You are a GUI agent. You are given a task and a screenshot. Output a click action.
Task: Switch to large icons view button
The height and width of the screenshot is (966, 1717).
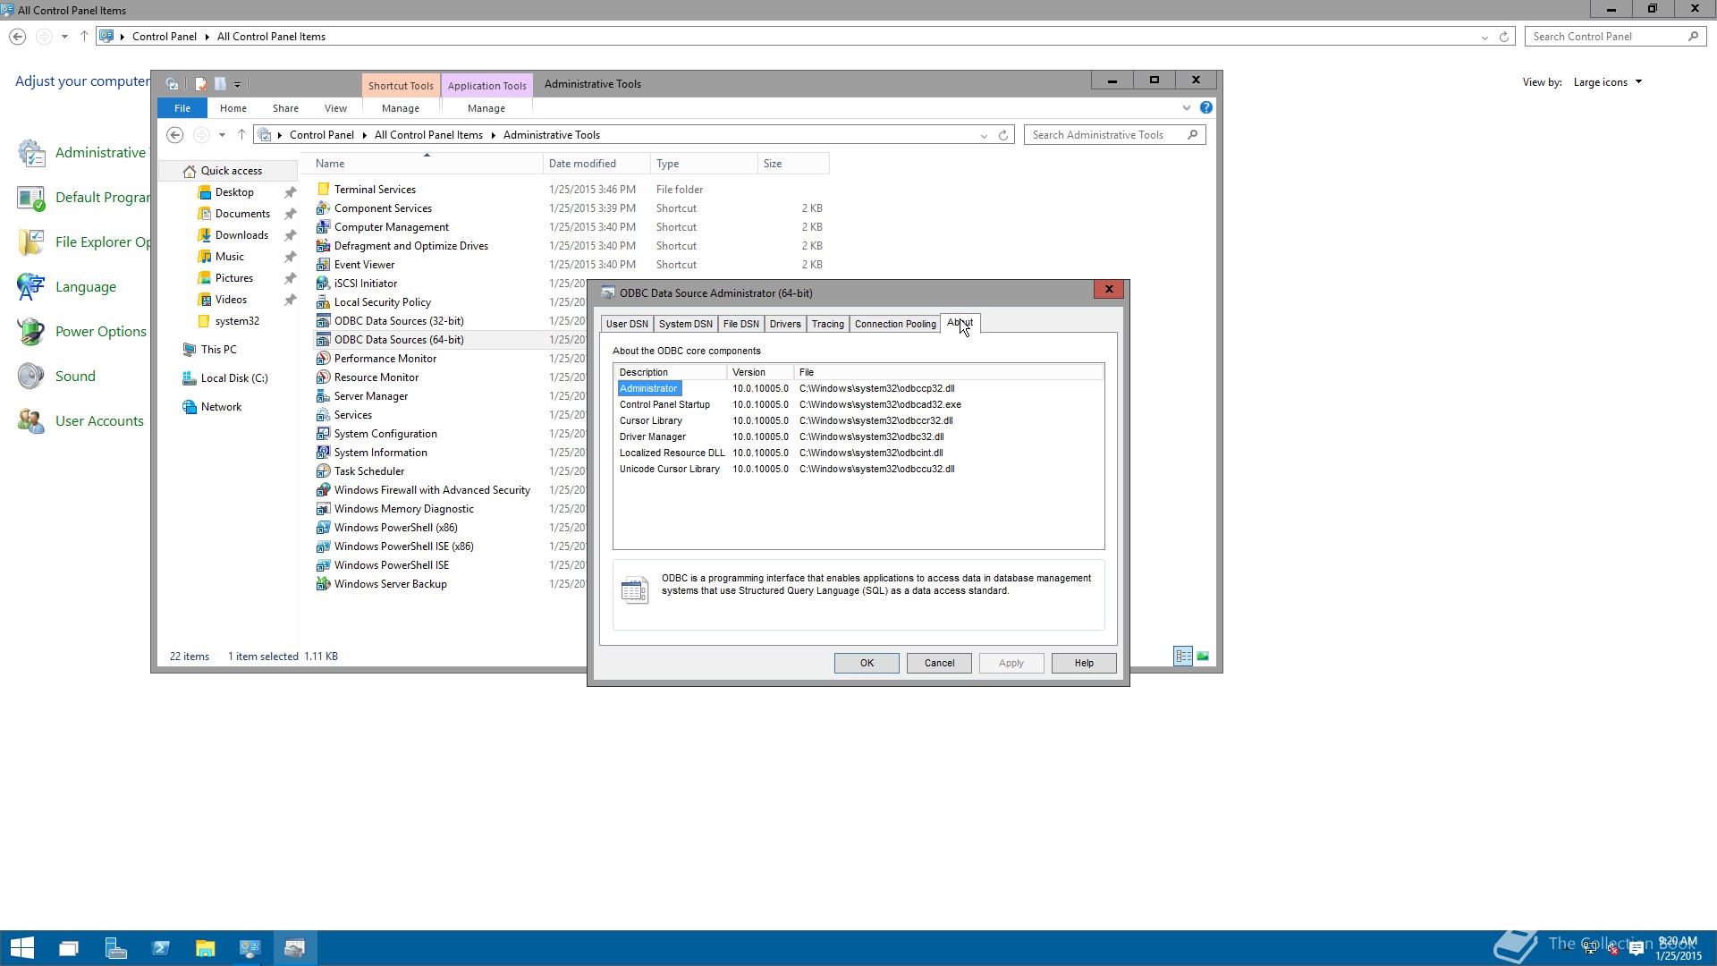[x=1203, y=657]
